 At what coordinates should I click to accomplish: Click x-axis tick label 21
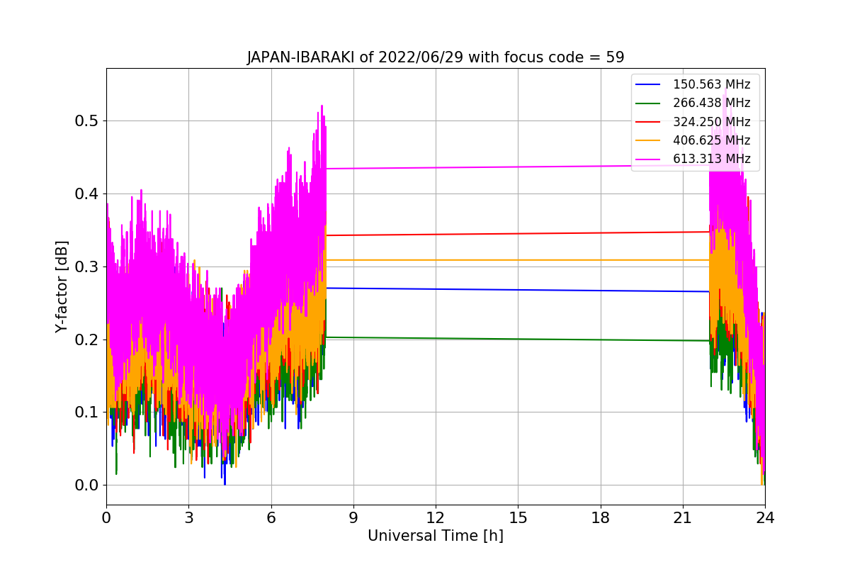coord(682,518)
